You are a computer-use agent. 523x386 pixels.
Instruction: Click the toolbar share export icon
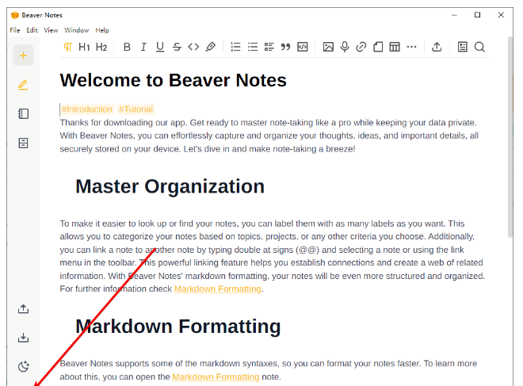point(437,47)
